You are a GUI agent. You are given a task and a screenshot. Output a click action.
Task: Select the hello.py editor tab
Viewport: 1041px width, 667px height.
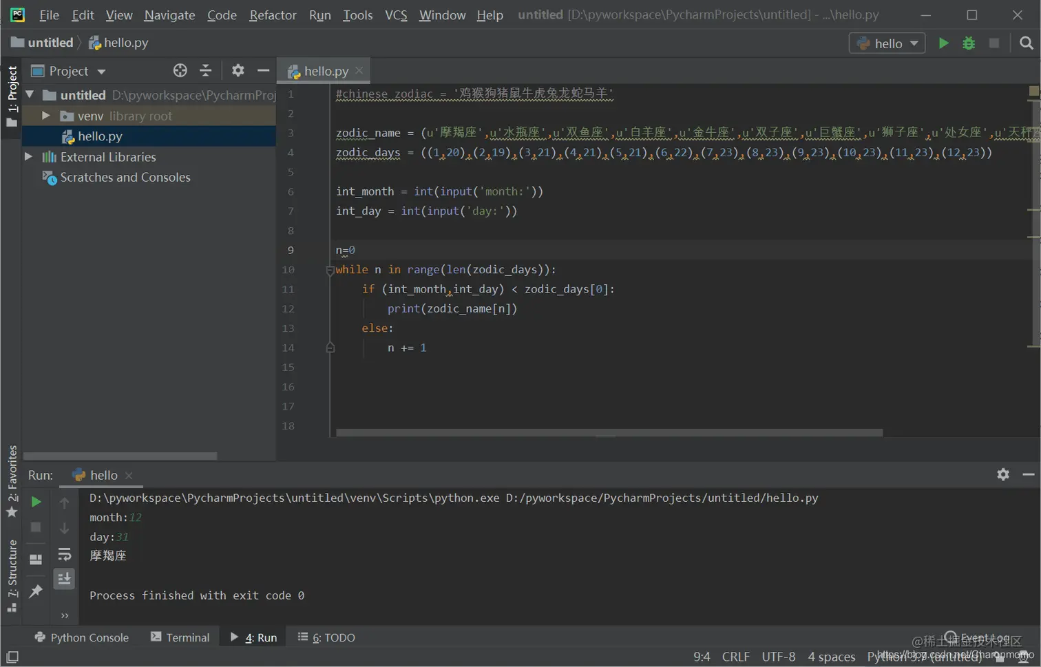pos(324,71)
